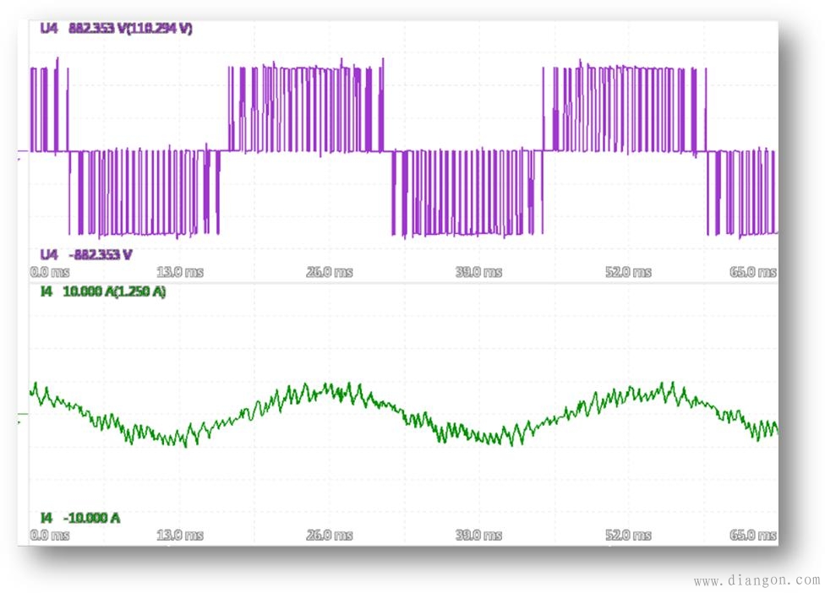Click the I4 -10.000 A lower scale label

click(79, 517)
